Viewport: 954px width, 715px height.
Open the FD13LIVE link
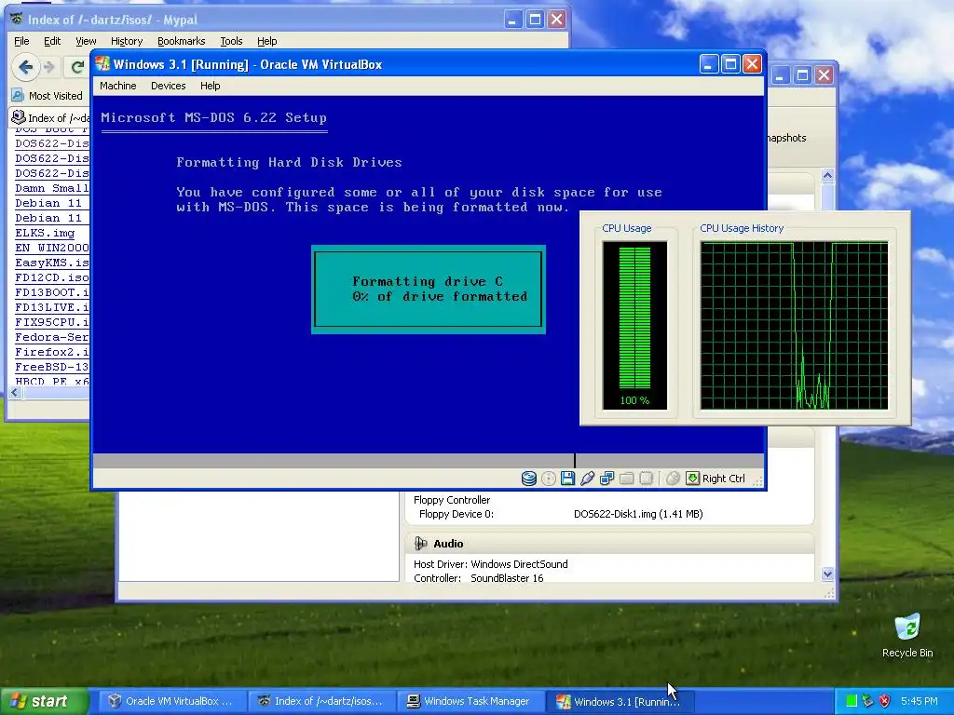(x=52, y=307)
